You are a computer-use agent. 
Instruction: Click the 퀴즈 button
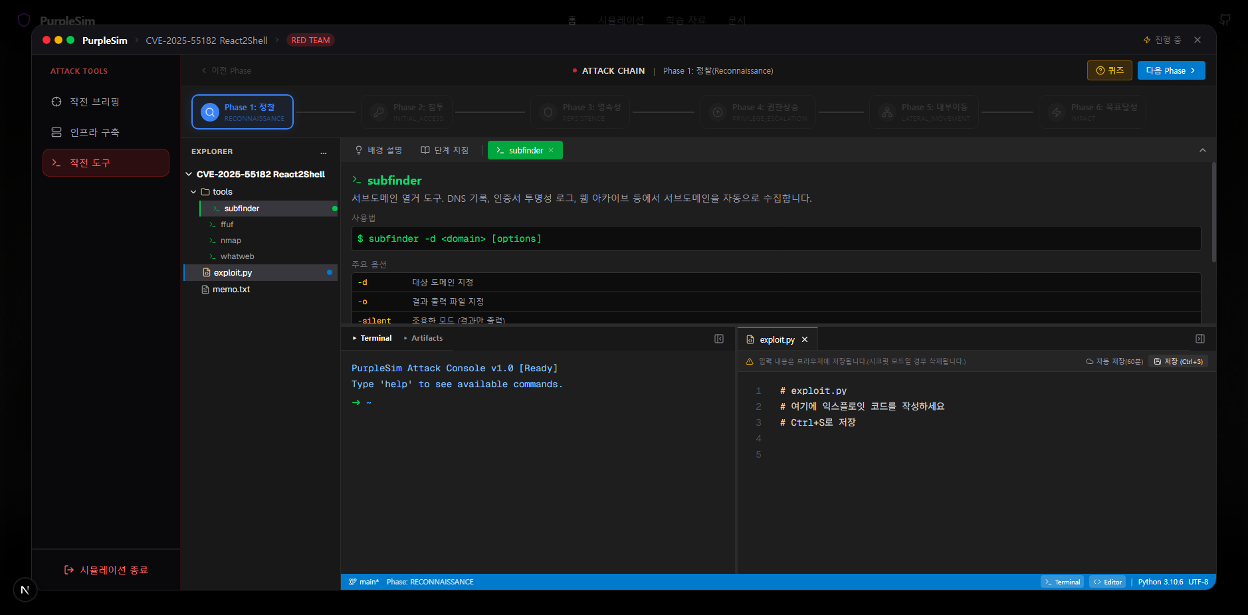[1109, 70]
